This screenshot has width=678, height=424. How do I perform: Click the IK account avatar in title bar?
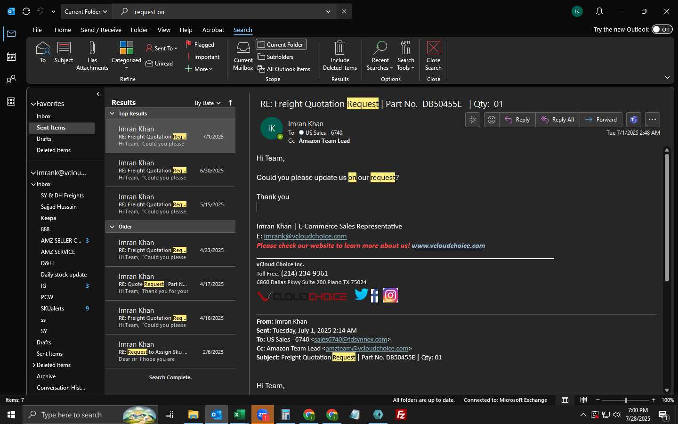click(x=577, y=11)
